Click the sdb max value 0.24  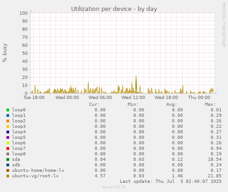pyautogui.click(x=216, y=165)
